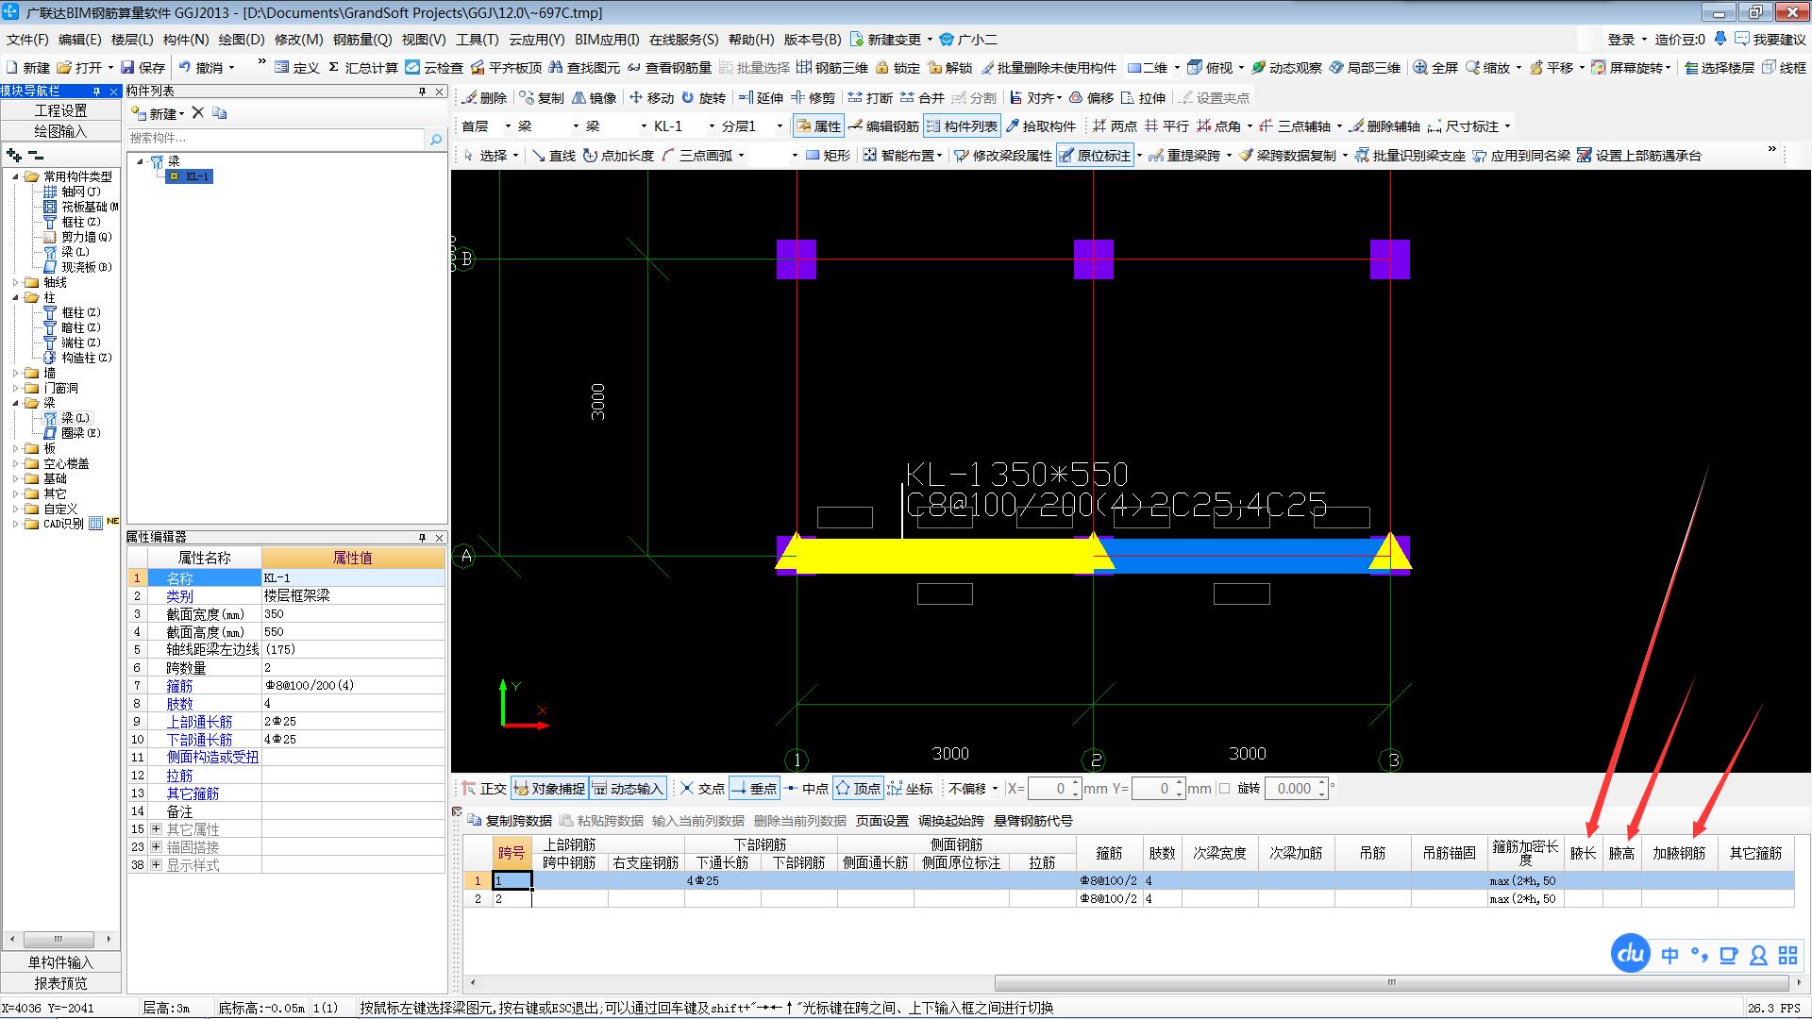Click the 单构件输入 button
The width and height of the screenshot is (1812, 1019).
click(x=60, y=962)
